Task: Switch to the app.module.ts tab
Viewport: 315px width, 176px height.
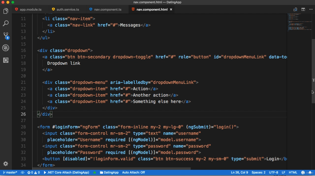Action: tap(31, 9)
